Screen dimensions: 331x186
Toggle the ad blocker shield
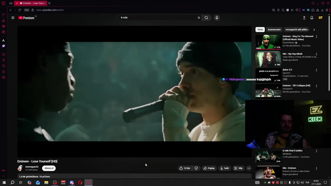[x=288, y=10]
